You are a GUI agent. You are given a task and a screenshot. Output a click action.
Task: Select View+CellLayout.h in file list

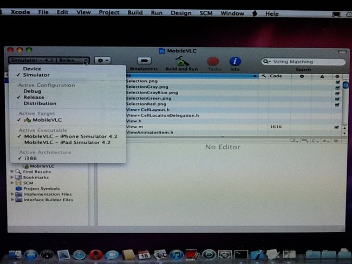(x=148, y=110)
